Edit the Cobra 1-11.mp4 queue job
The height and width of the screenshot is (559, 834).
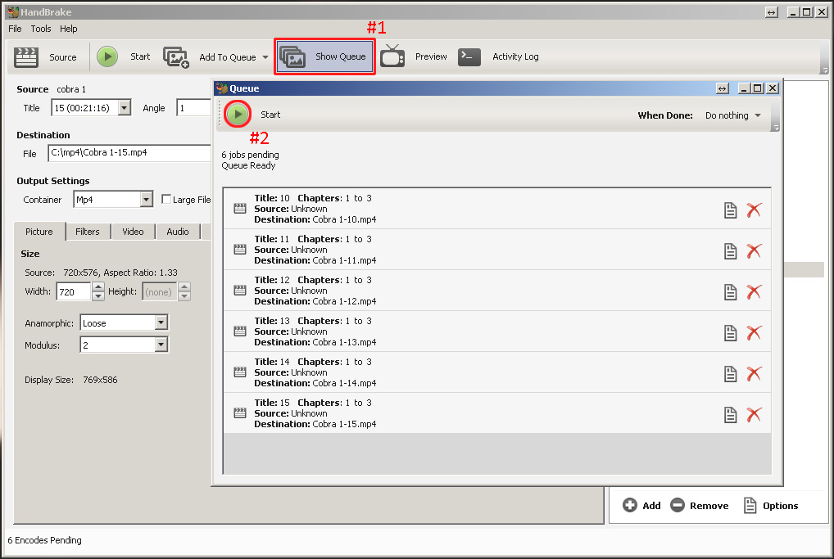point(730,251)
